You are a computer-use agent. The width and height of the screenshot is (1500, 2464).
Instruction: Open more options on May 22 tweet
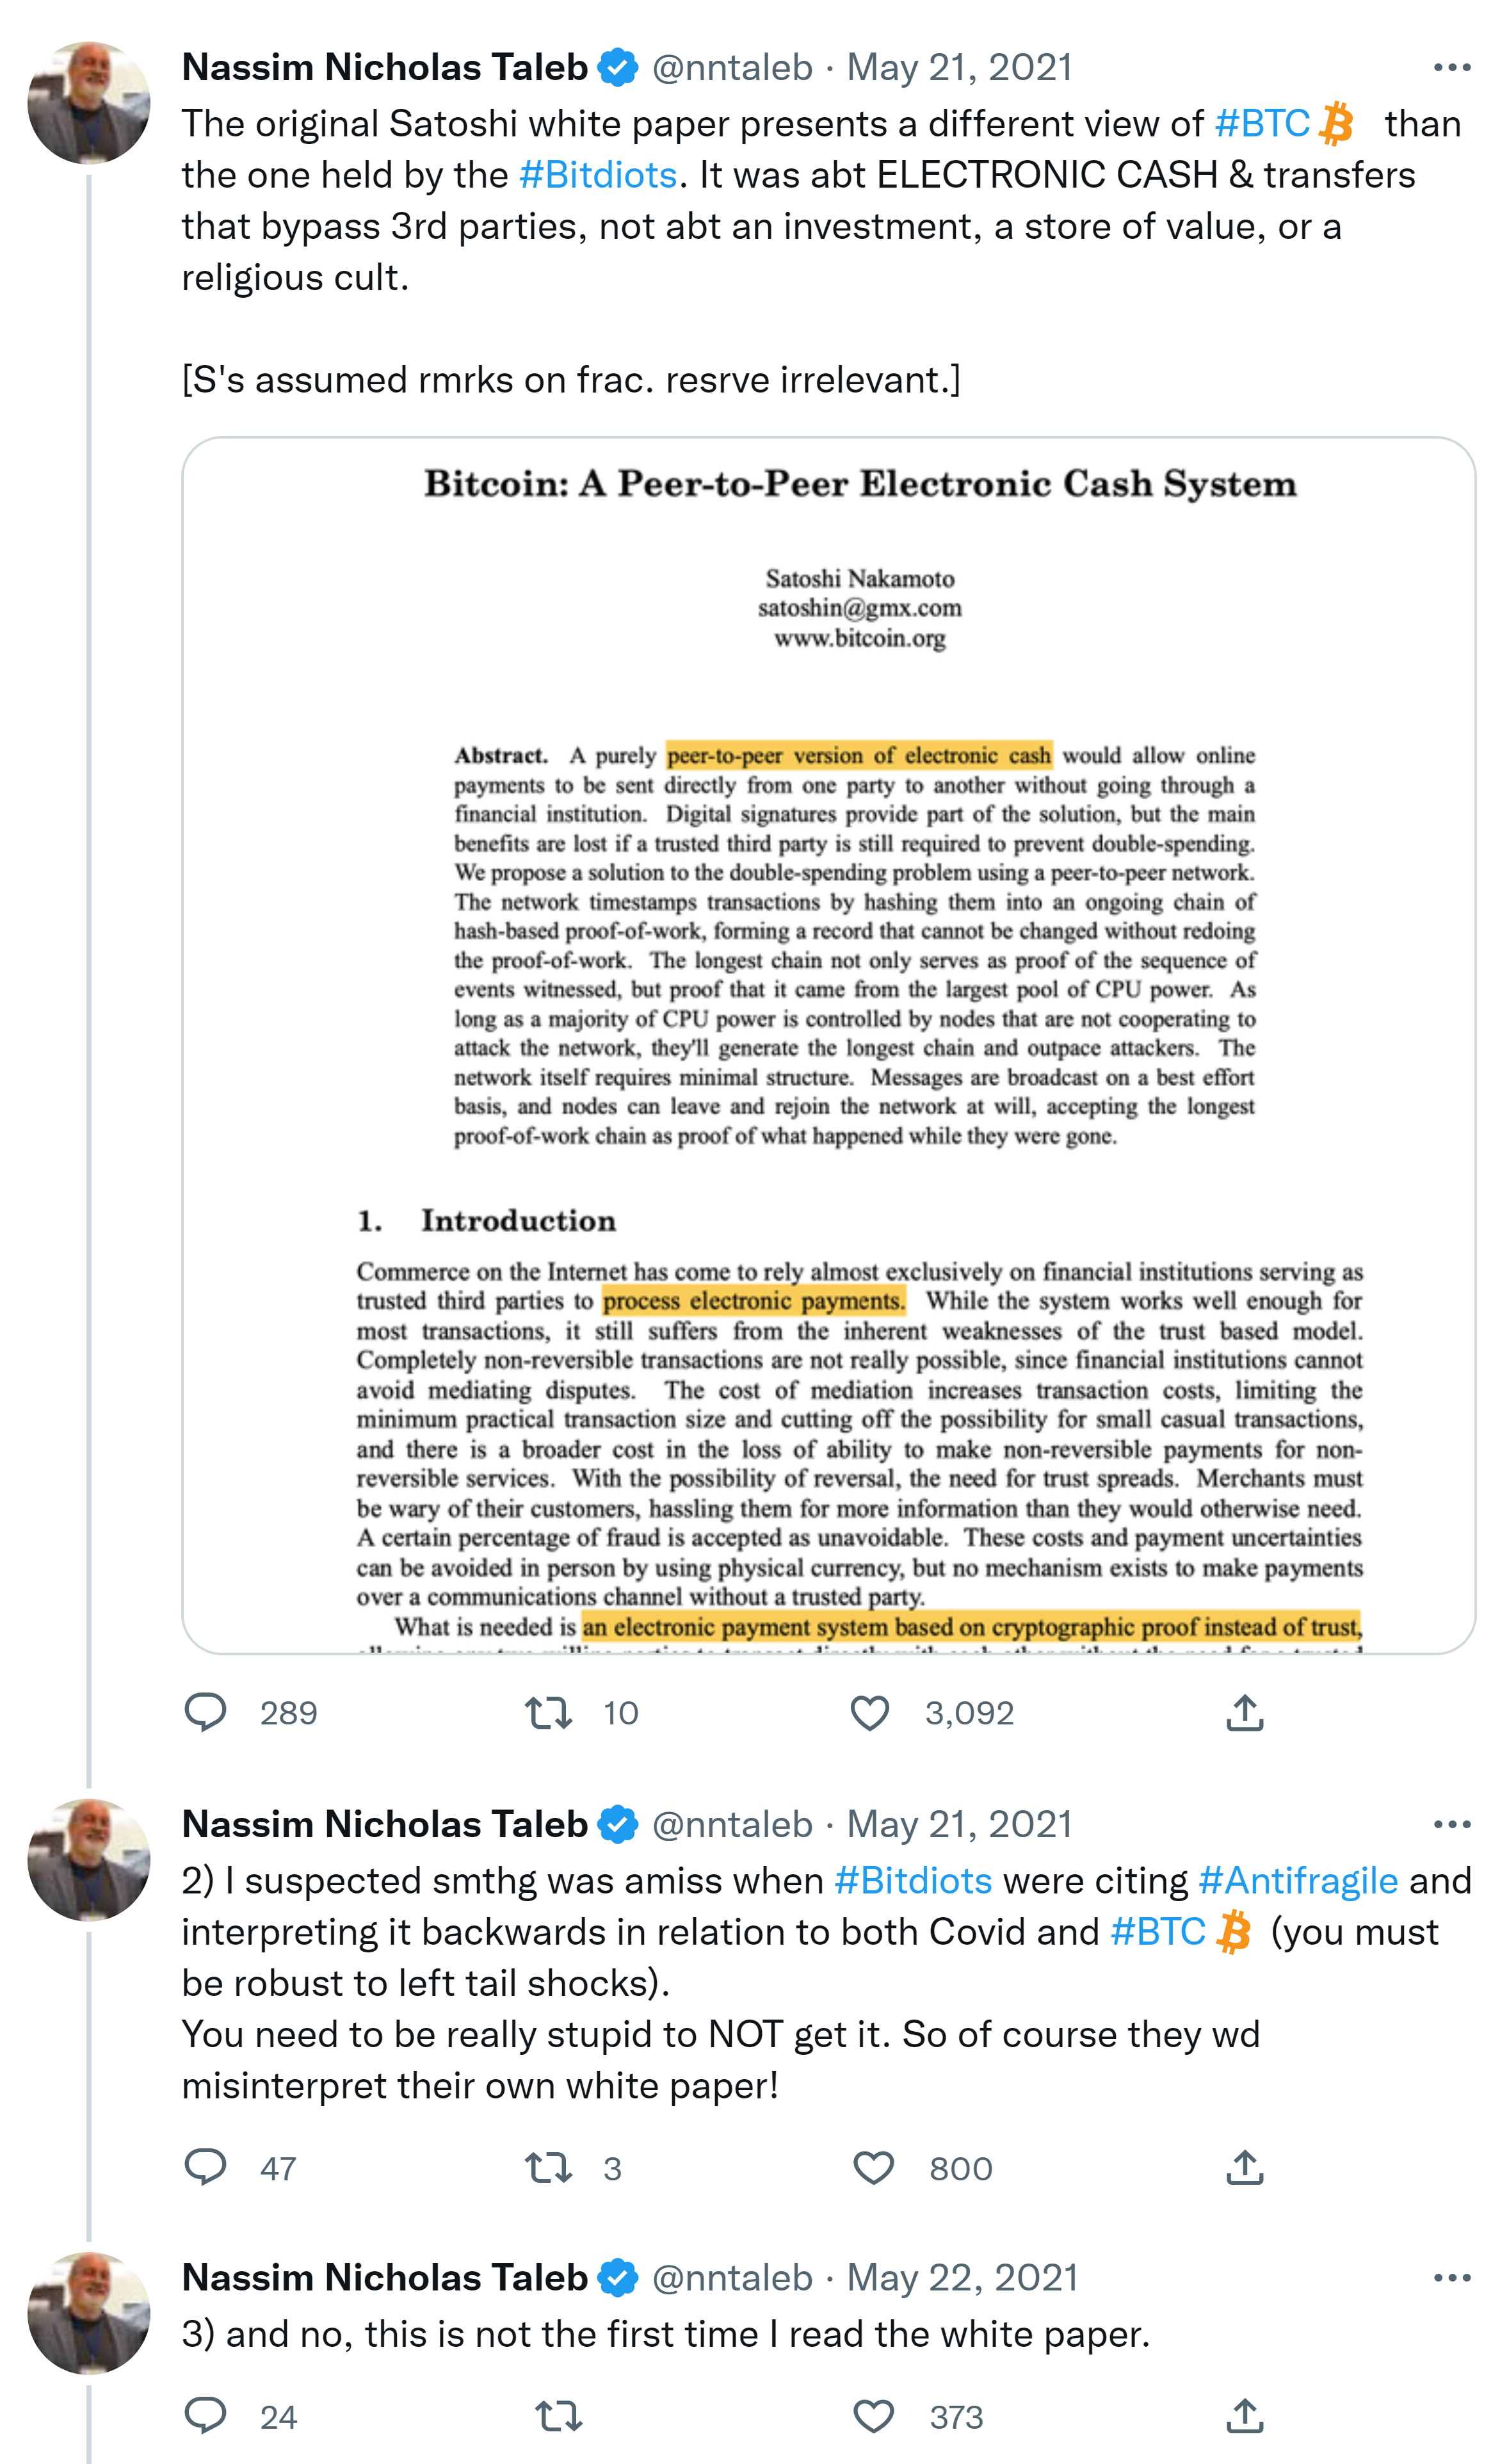1451,2277
